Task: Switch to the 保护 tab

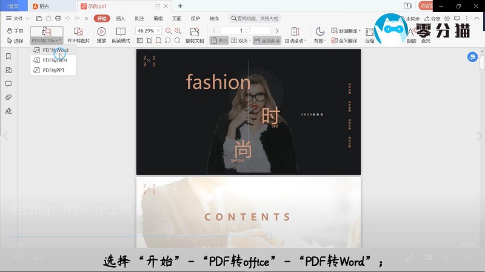Action: (195, 19)
